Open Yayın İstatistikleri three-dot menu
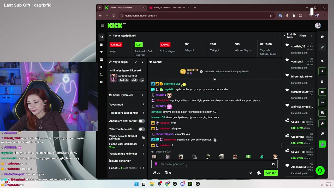 (277, 36)
